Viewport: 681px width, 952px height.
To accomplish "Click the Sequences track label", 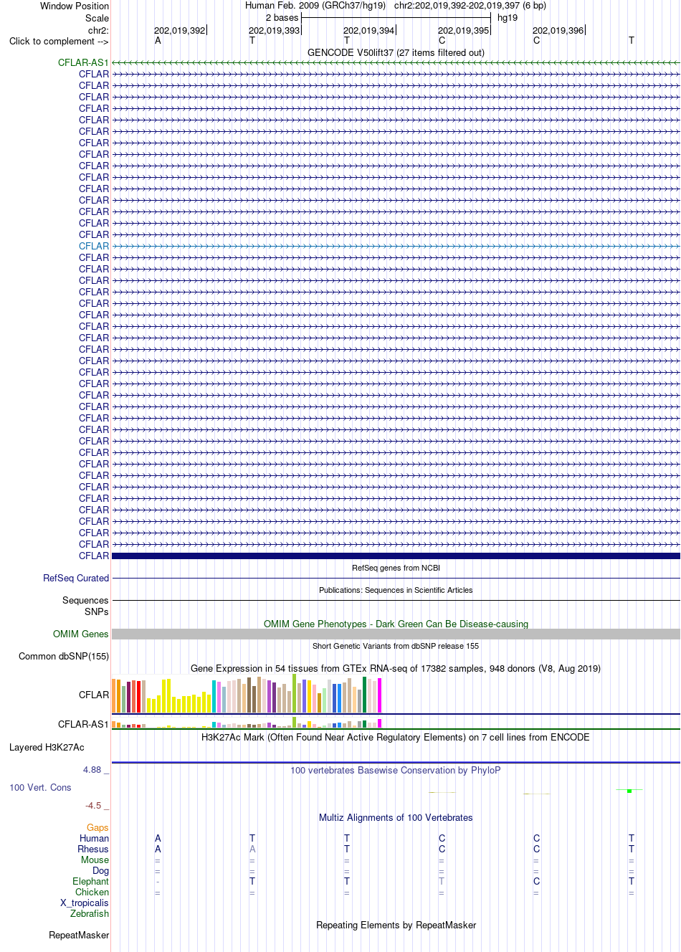I will pos(85,600).
